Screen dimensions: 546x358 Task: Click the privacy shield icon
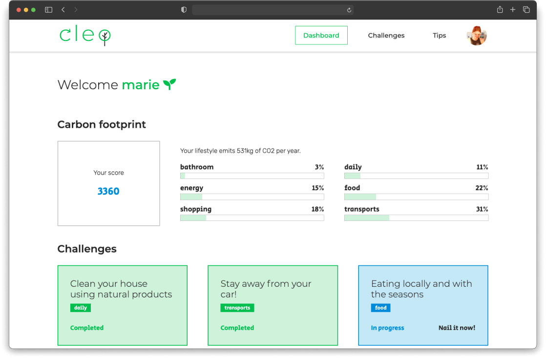[x=184, y=10]
